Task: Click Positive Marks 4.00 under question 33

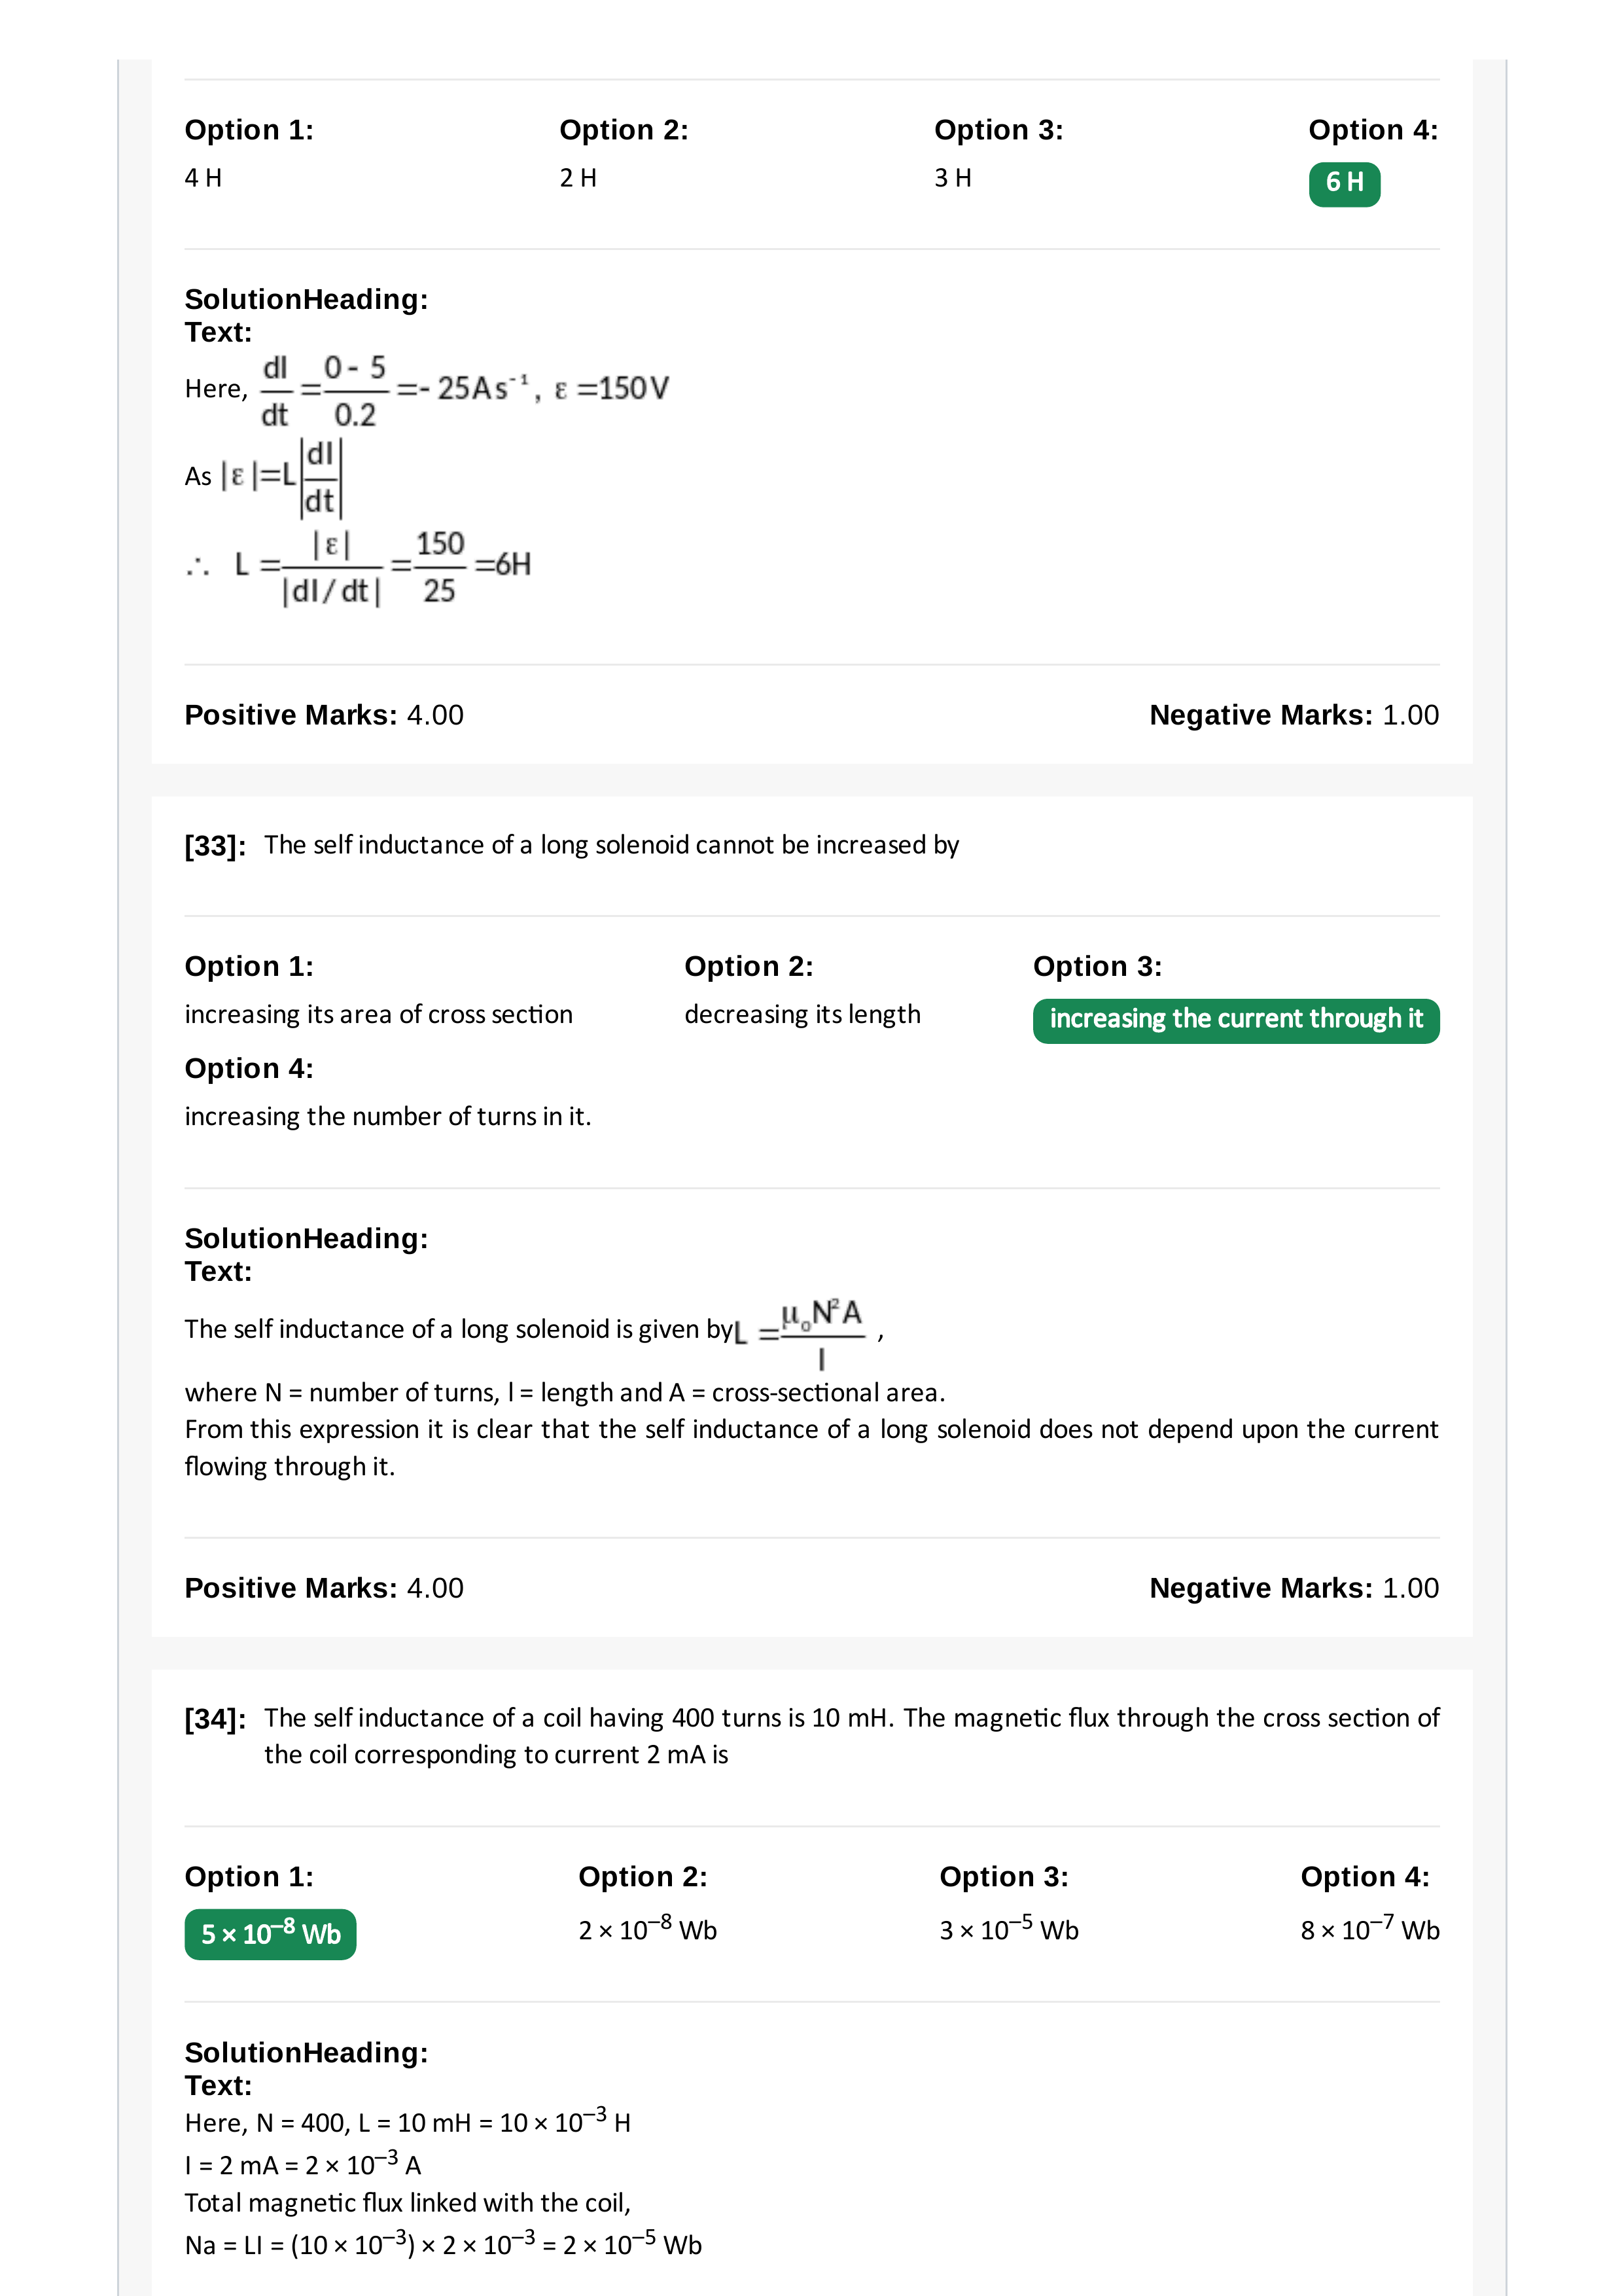Action: coord(324,1588)
